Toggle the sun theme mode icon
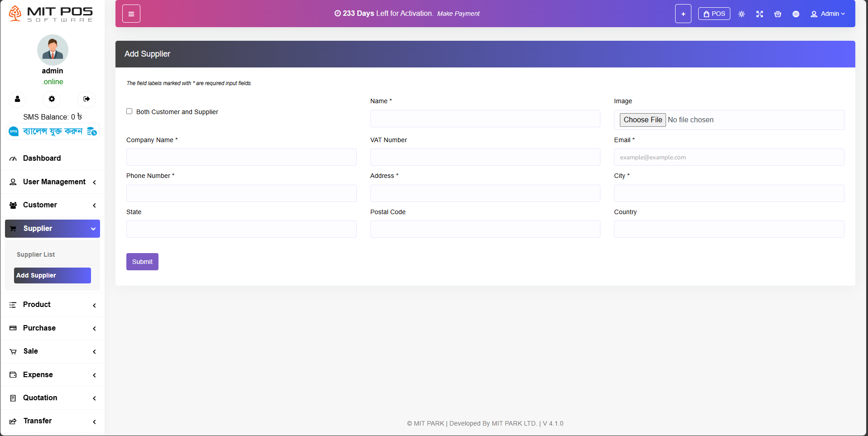This screenshot has height=436, width=868. click(741, 14)
